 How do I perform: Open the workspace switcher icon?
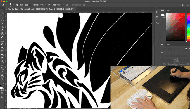click(188, 5)
